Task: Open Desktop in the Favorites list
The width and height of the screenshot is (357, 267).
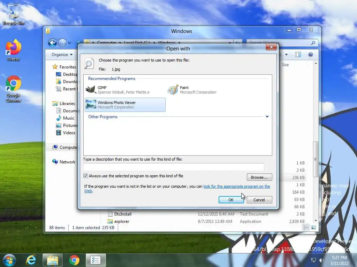Action: click(67, 74)
